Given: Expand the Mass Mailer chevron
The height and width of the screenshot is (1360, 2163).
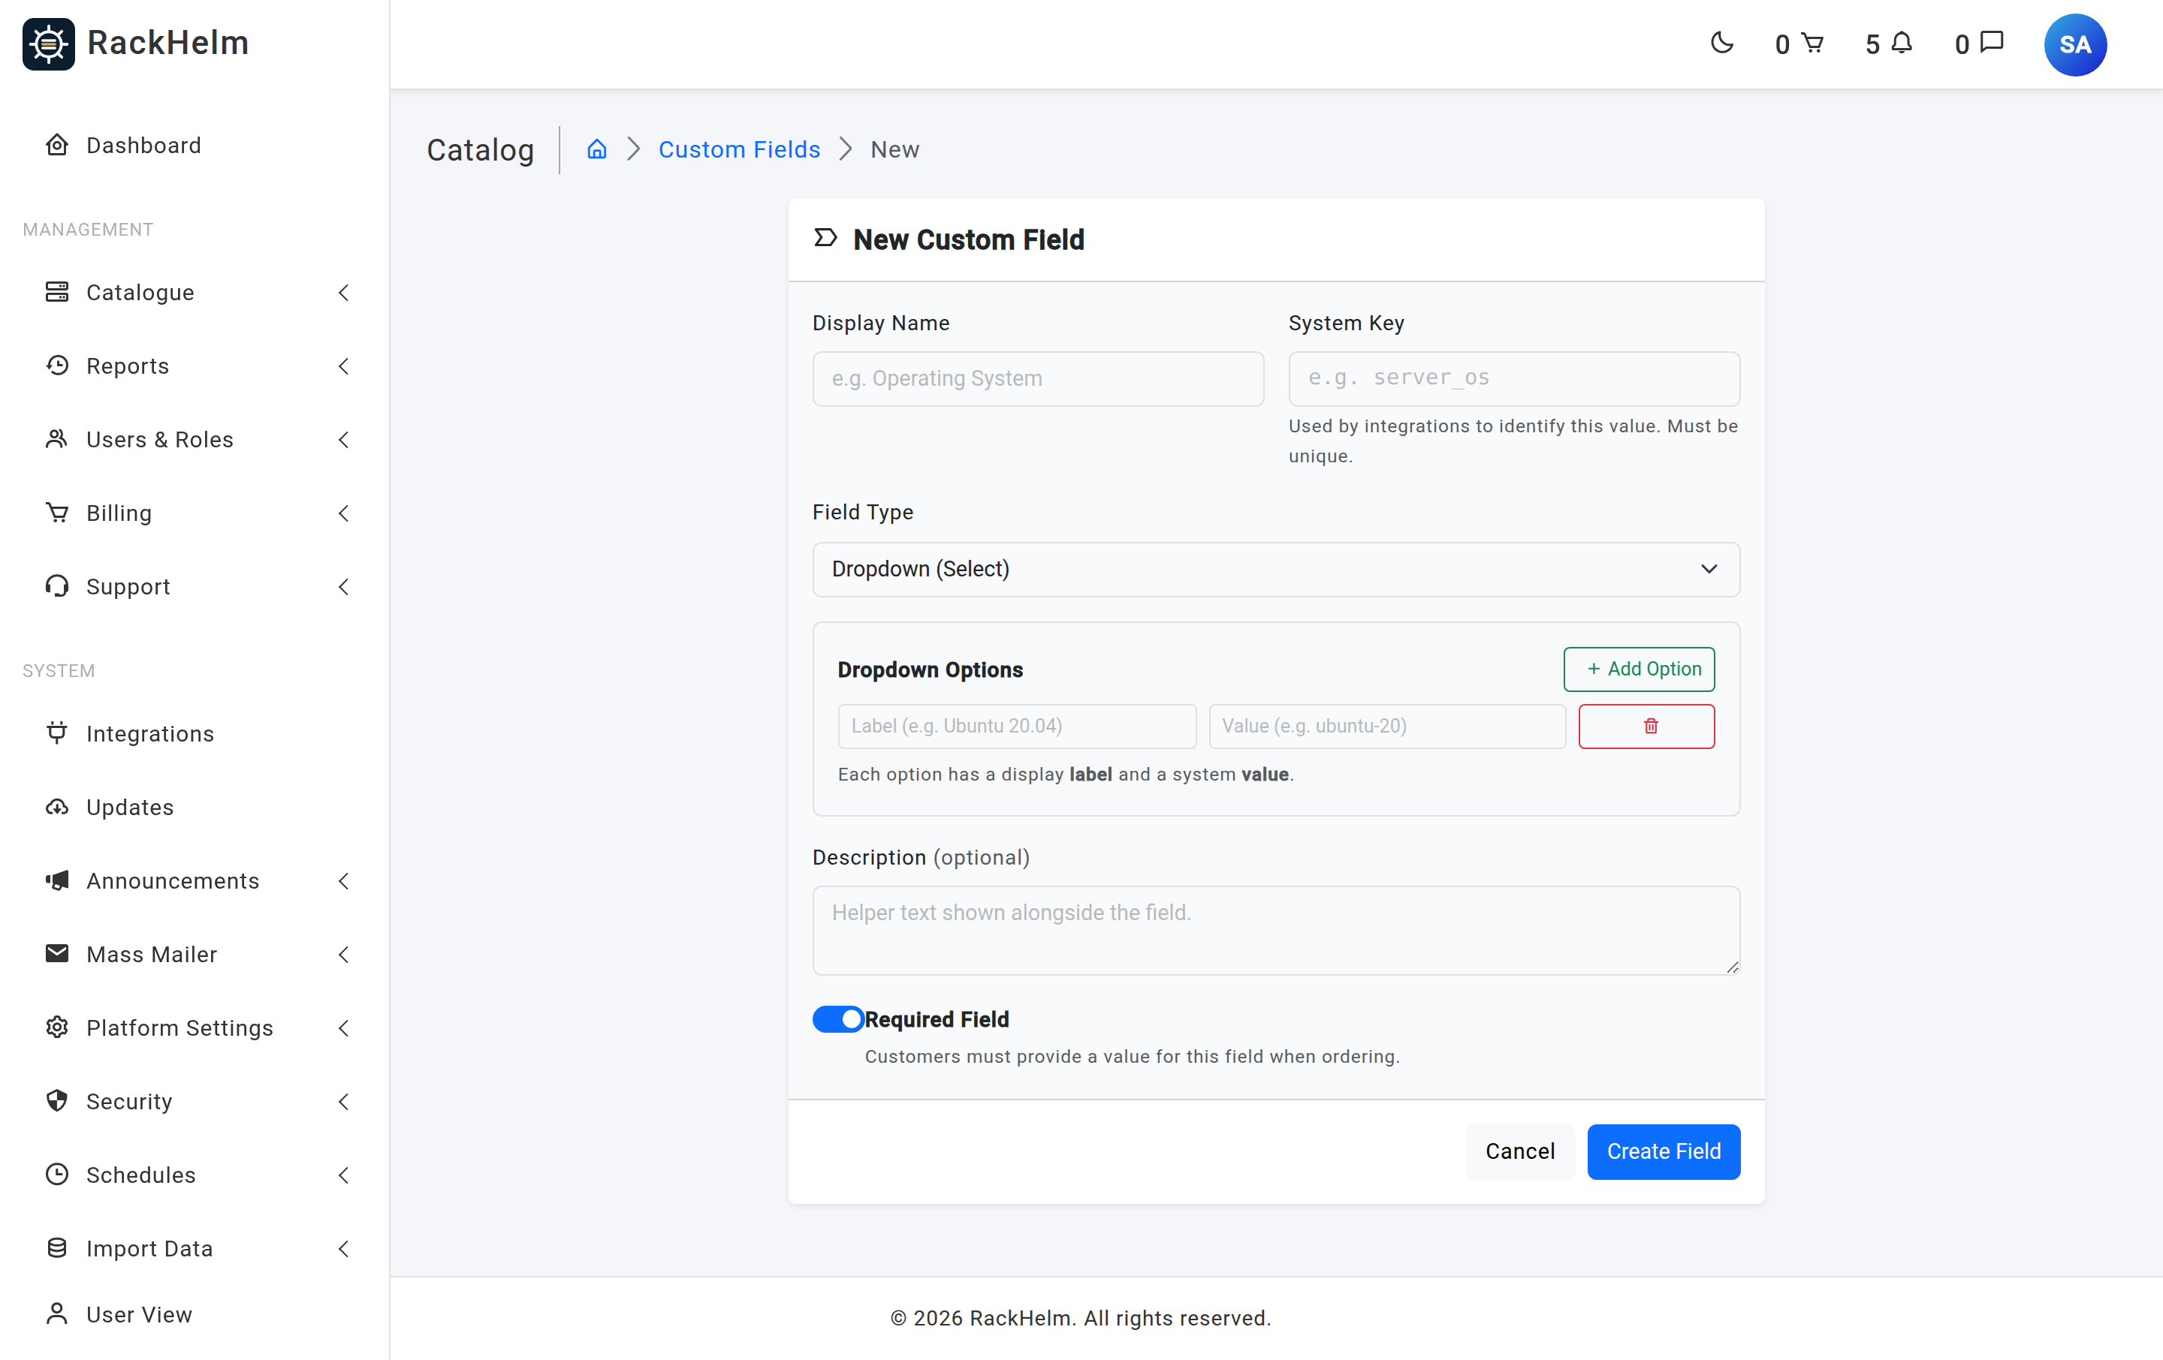Looking at the screenshot, I should click(343, 954).
